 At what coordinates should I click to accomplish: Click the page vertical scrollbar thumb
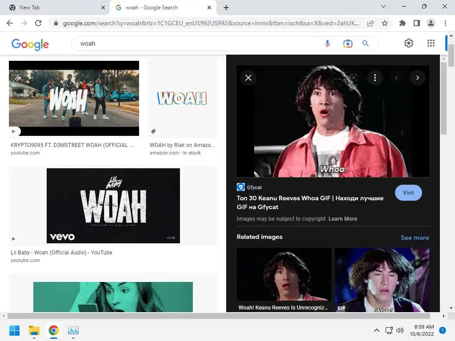[x=451, y=56]
